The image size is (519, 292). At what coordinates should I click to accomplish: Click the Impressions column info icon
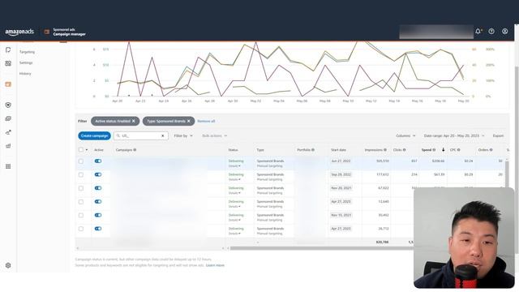pos(385,150)
